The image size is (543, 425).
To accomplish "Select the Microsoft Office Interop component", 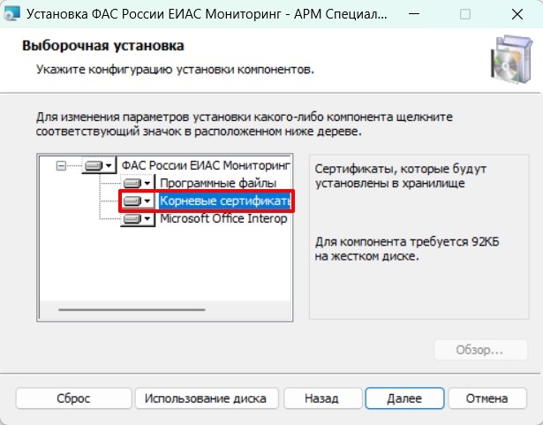I will [x=223, y=219].
